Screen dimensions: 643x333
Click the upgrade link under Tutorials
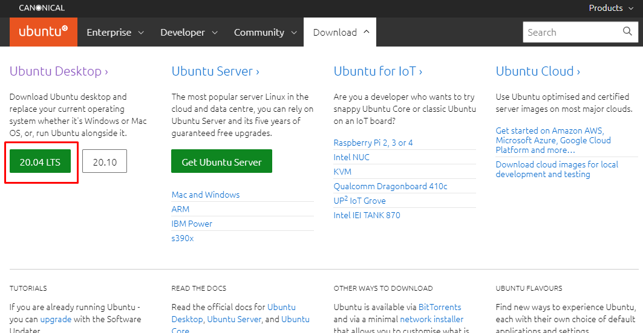[x=56, y=319]
